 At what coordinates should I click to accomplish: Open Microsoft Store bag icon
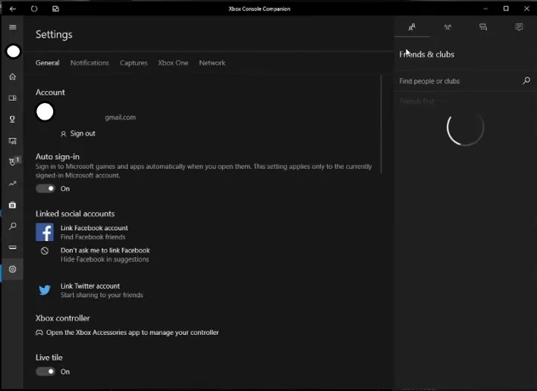pyautogui.click(x=13, y=205)
